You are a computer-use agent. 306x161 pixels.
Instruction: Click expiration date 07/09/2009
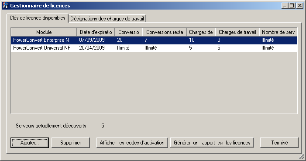[x=92, y=40]
